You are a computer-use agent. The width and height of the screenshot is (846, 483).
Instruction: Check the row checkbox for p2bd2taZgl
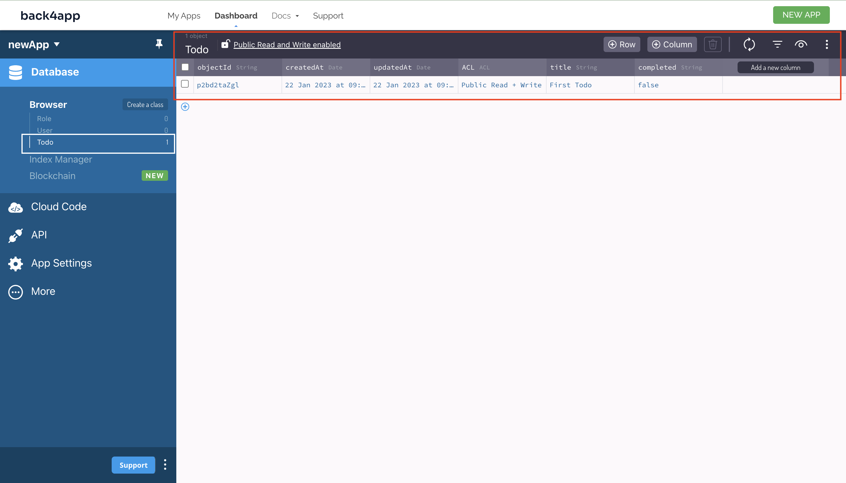(185, 84)
